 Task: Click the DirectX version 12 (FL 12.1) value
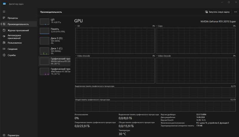click(x=201, y=120)
